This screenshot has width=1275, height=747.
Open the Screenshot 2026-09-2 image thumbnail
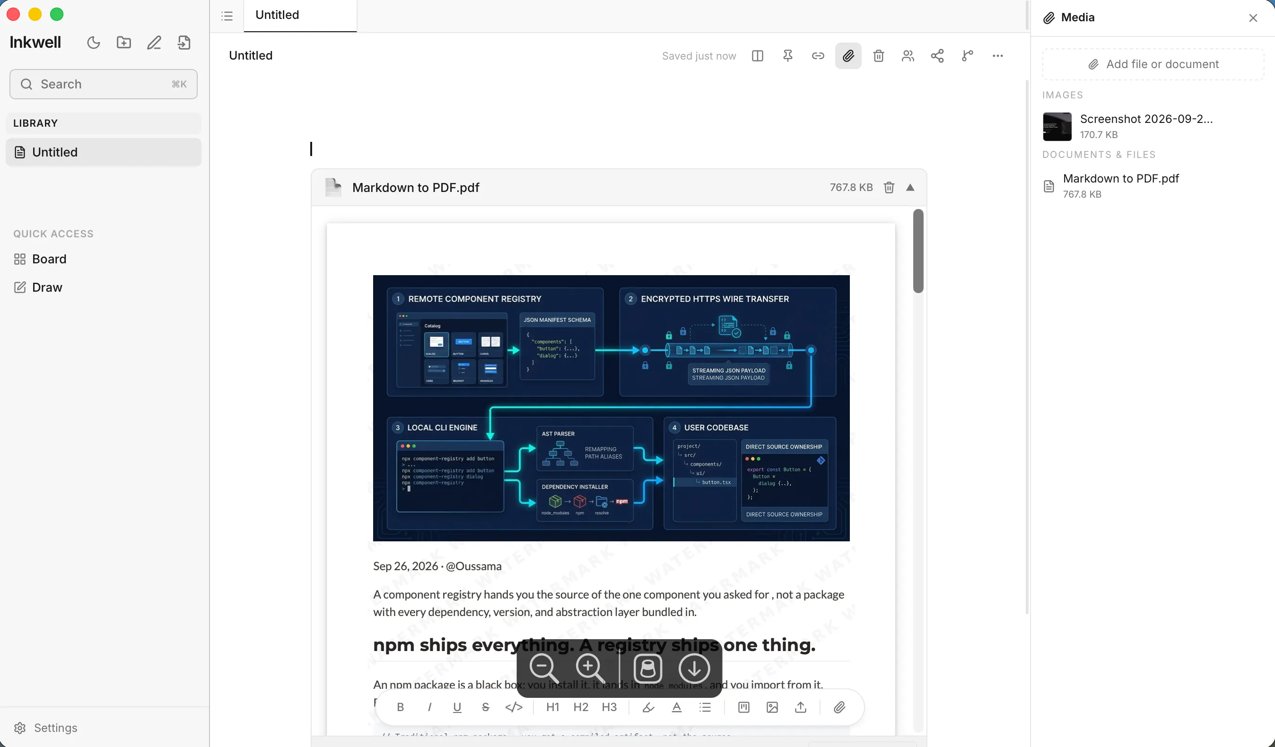tap(1057, 126)
